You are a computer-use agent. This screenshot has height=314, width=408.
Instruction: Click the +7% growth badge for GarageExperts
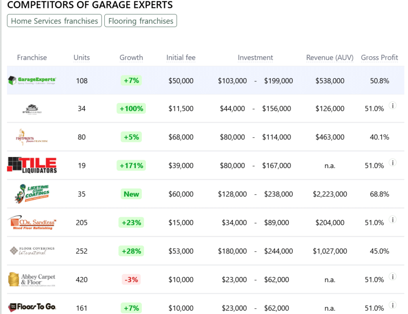point(131,80)
